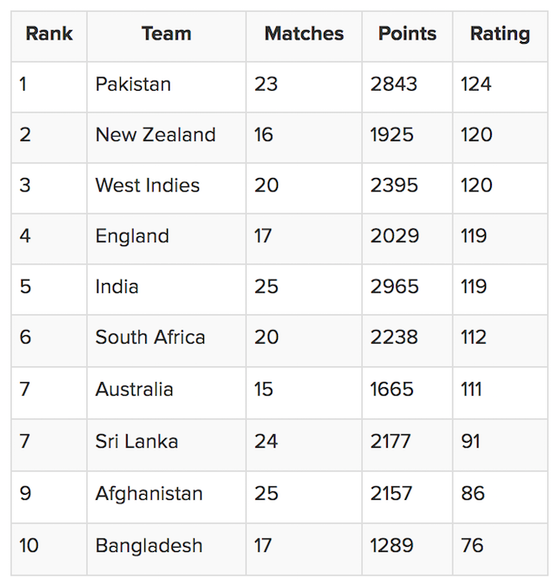The height and width of the screenshot is (588, 559).
Task: Select the Bangladesh team cell
Action: point(149,546)
